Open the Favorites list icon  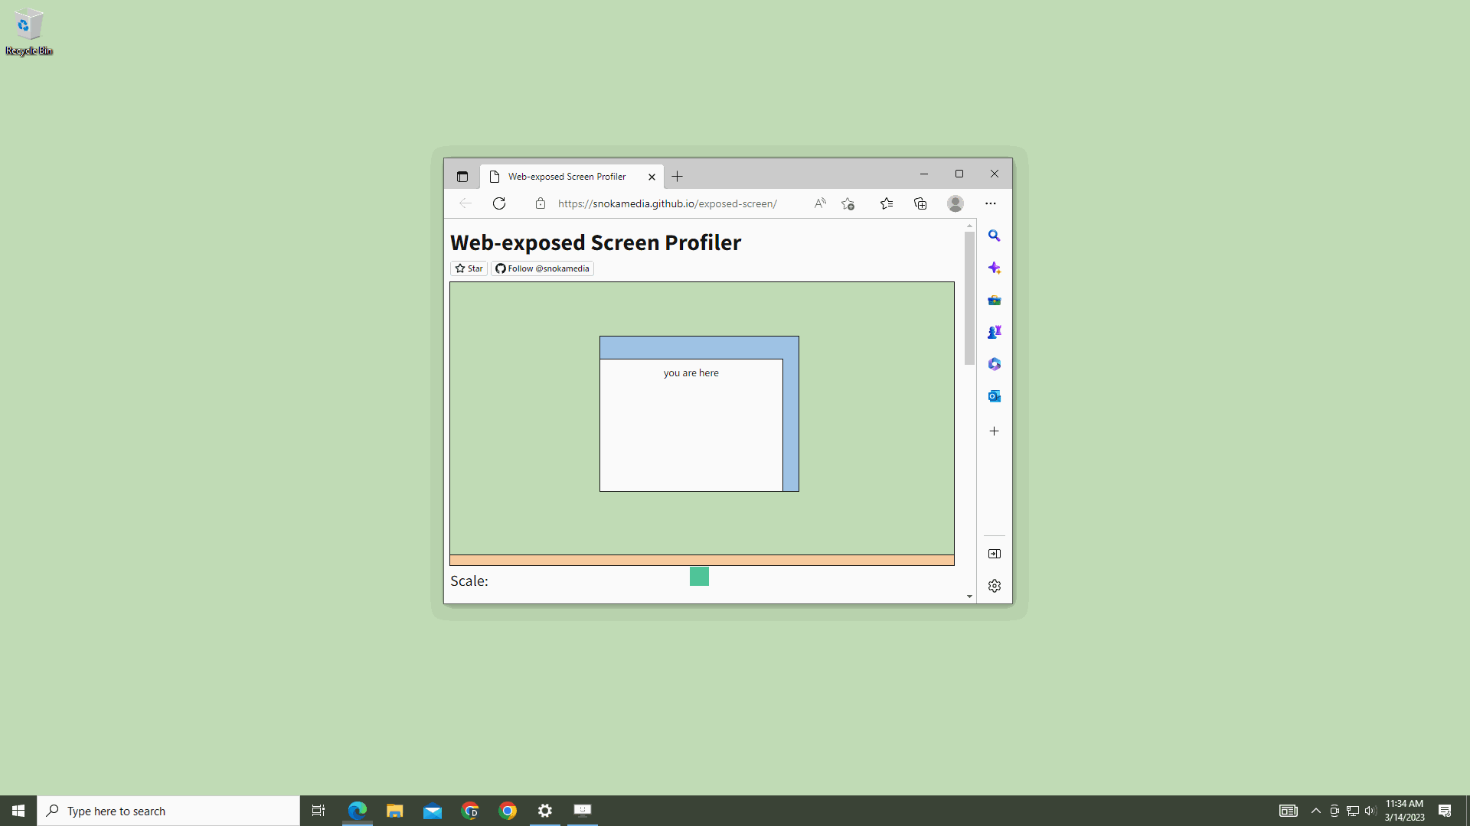point(886,203)
